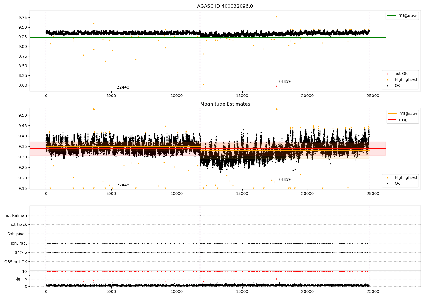
Task: Click the "mag AGASC" legend label
Action: point(408,16)
